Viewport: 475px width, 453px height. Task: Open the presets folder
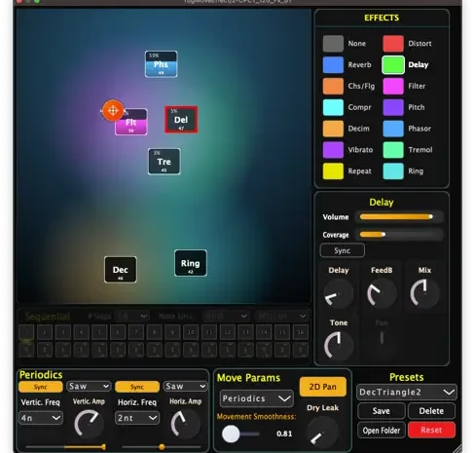(x=381, y=431)
